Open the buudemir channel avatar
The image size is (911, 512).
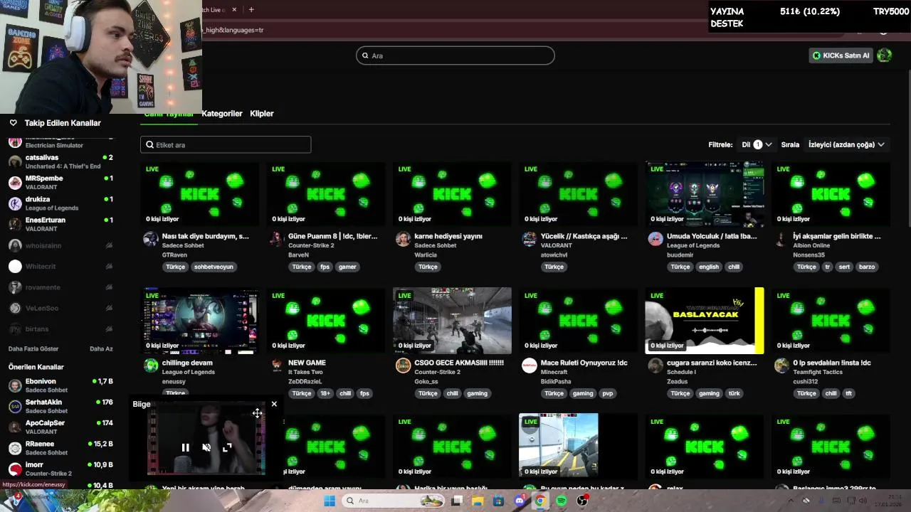click(655, 239)
